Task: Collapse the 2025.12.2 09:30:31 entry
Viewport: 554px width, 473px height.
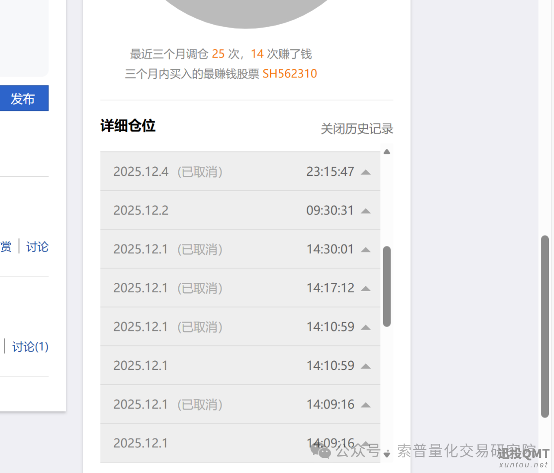Action: [x=366, y=211]
